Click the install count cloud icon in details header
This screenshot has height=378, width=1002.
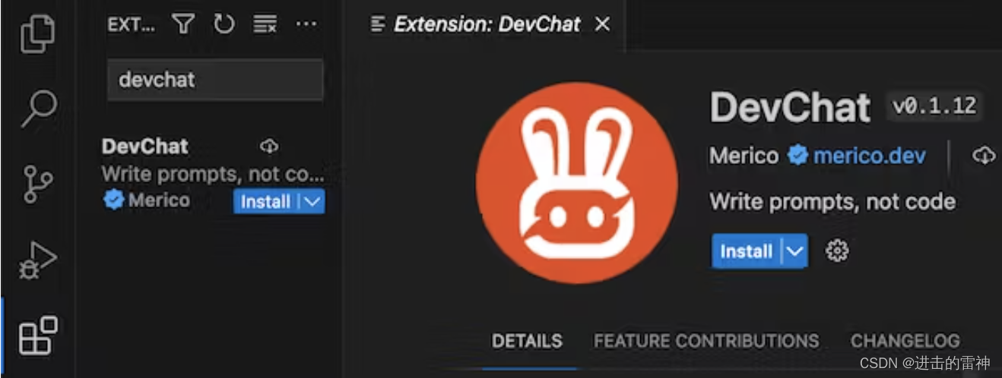click(984, 156)
